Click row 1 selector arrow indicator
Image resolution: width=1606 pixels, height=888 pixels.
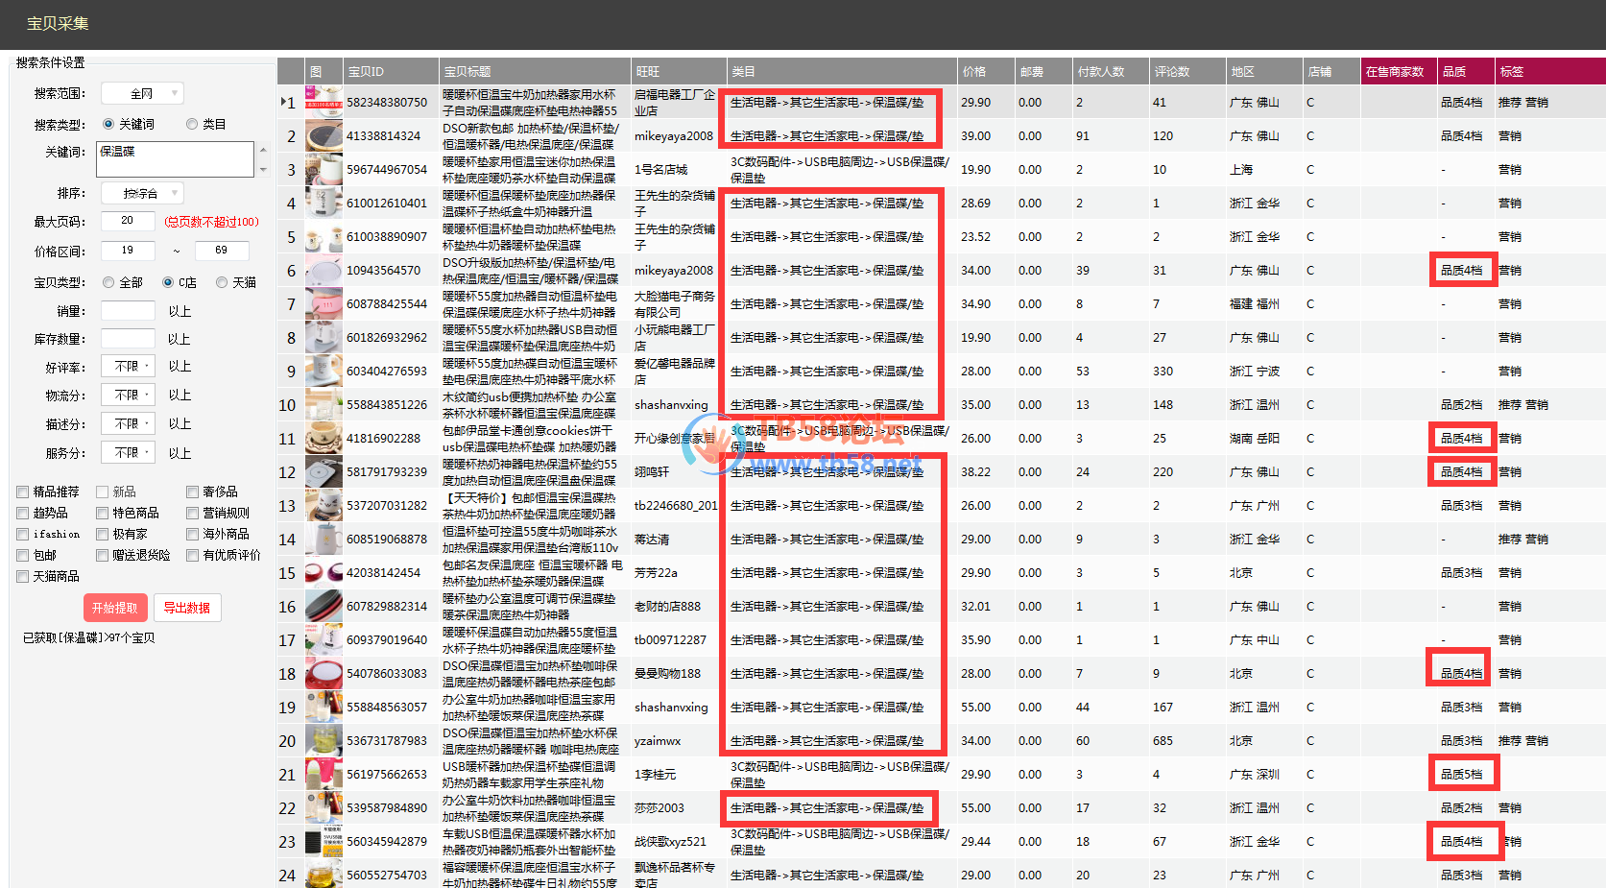click(x=282, y=102)
